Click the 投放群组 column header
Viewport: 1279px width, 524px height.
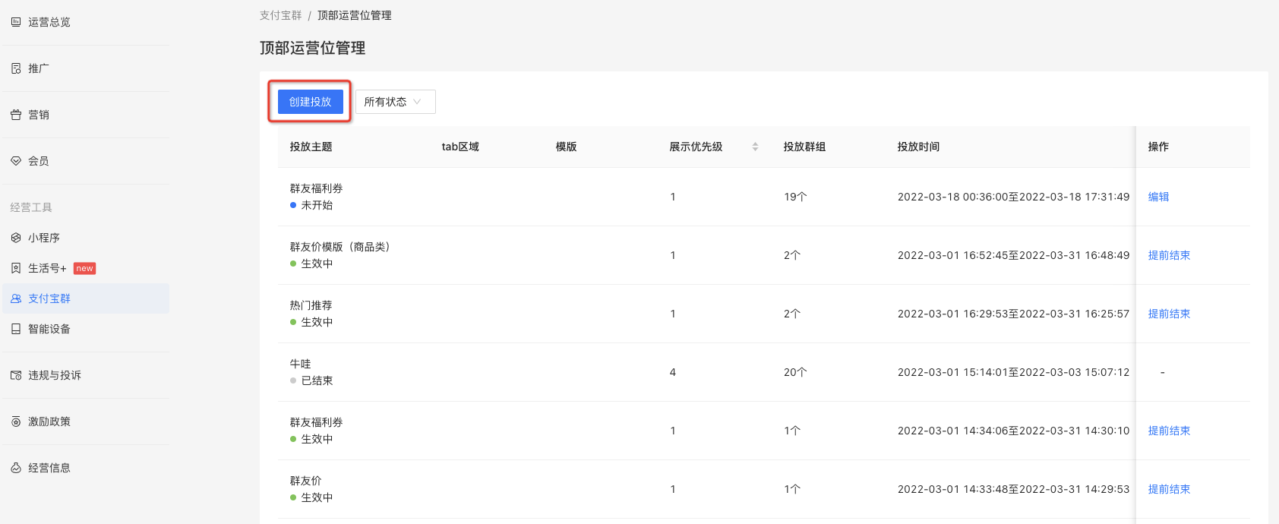coord(804,147)
